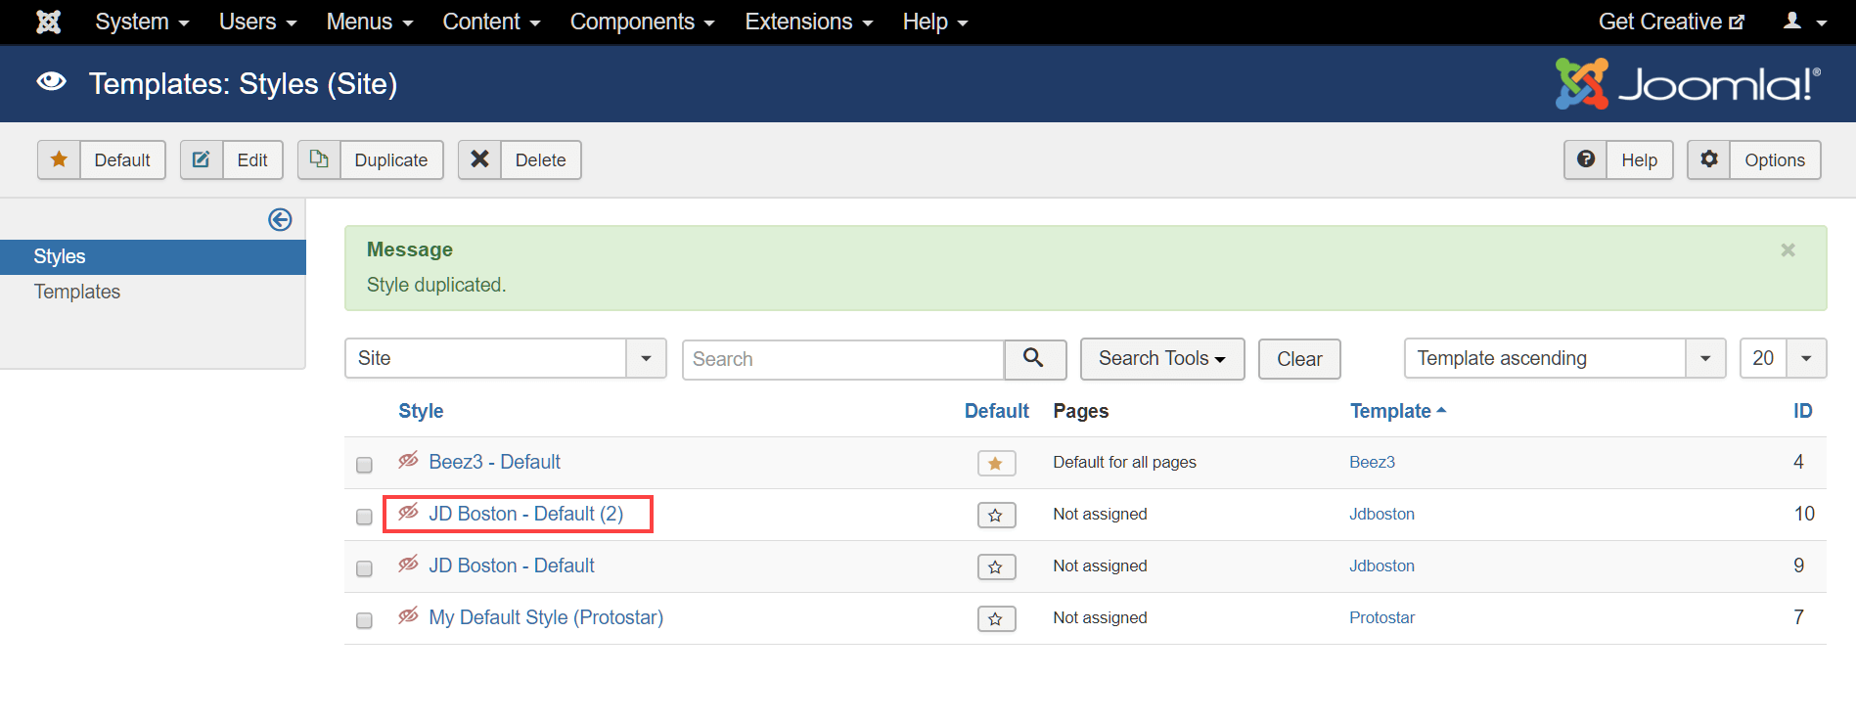Expand Search Tools dropdown

[x=1162, y=359]
